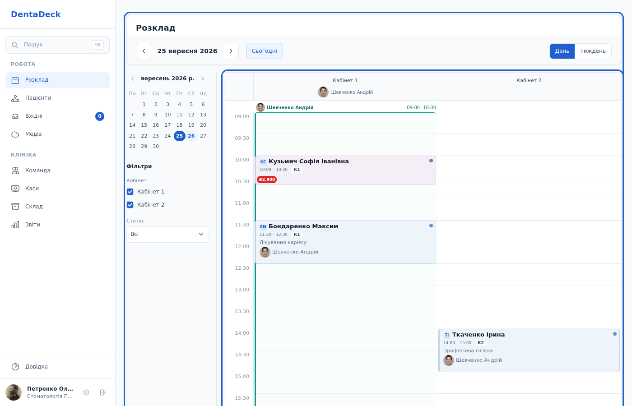Open the DentaDeck logo link
This screenshot has height=406, width=632.
click(x=36, y=14)
